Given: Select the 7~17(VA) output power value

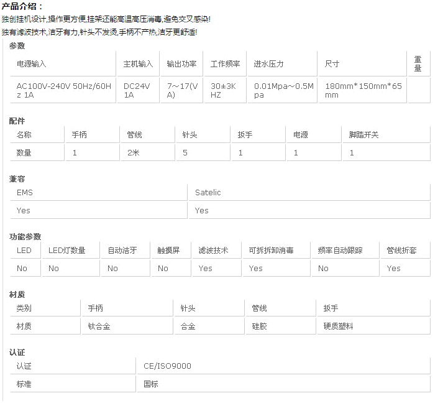Looking at the screenshot, I should [x=181, y=90].
